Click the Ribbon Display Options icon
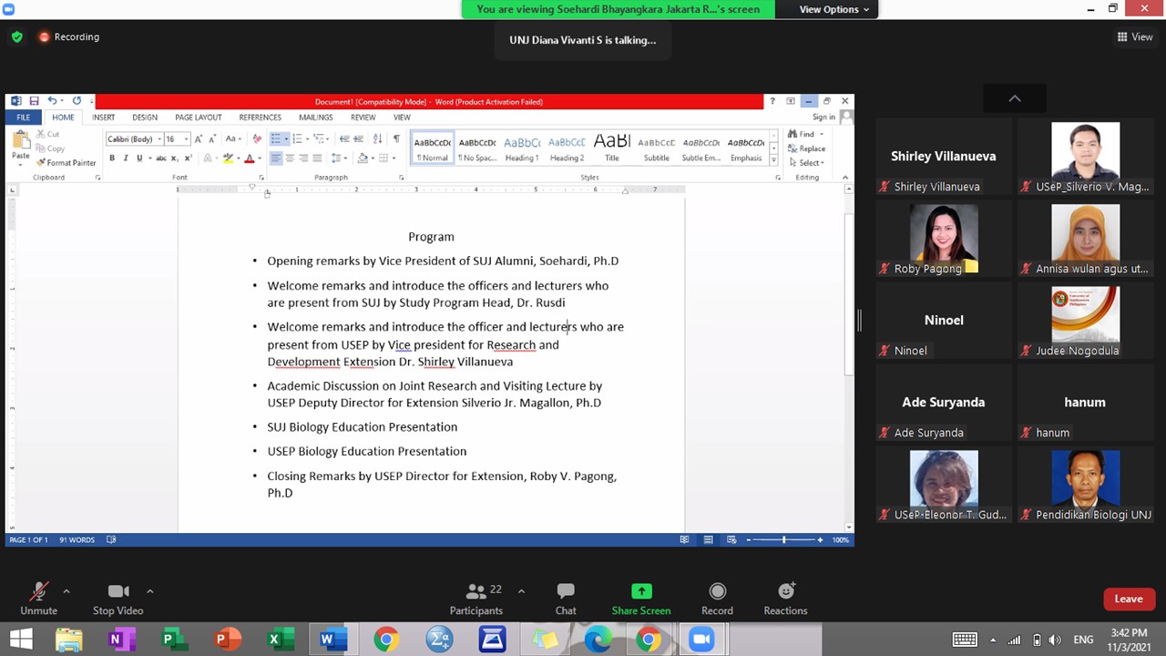The image size is (1166, 656). click(x=791, y=101)
